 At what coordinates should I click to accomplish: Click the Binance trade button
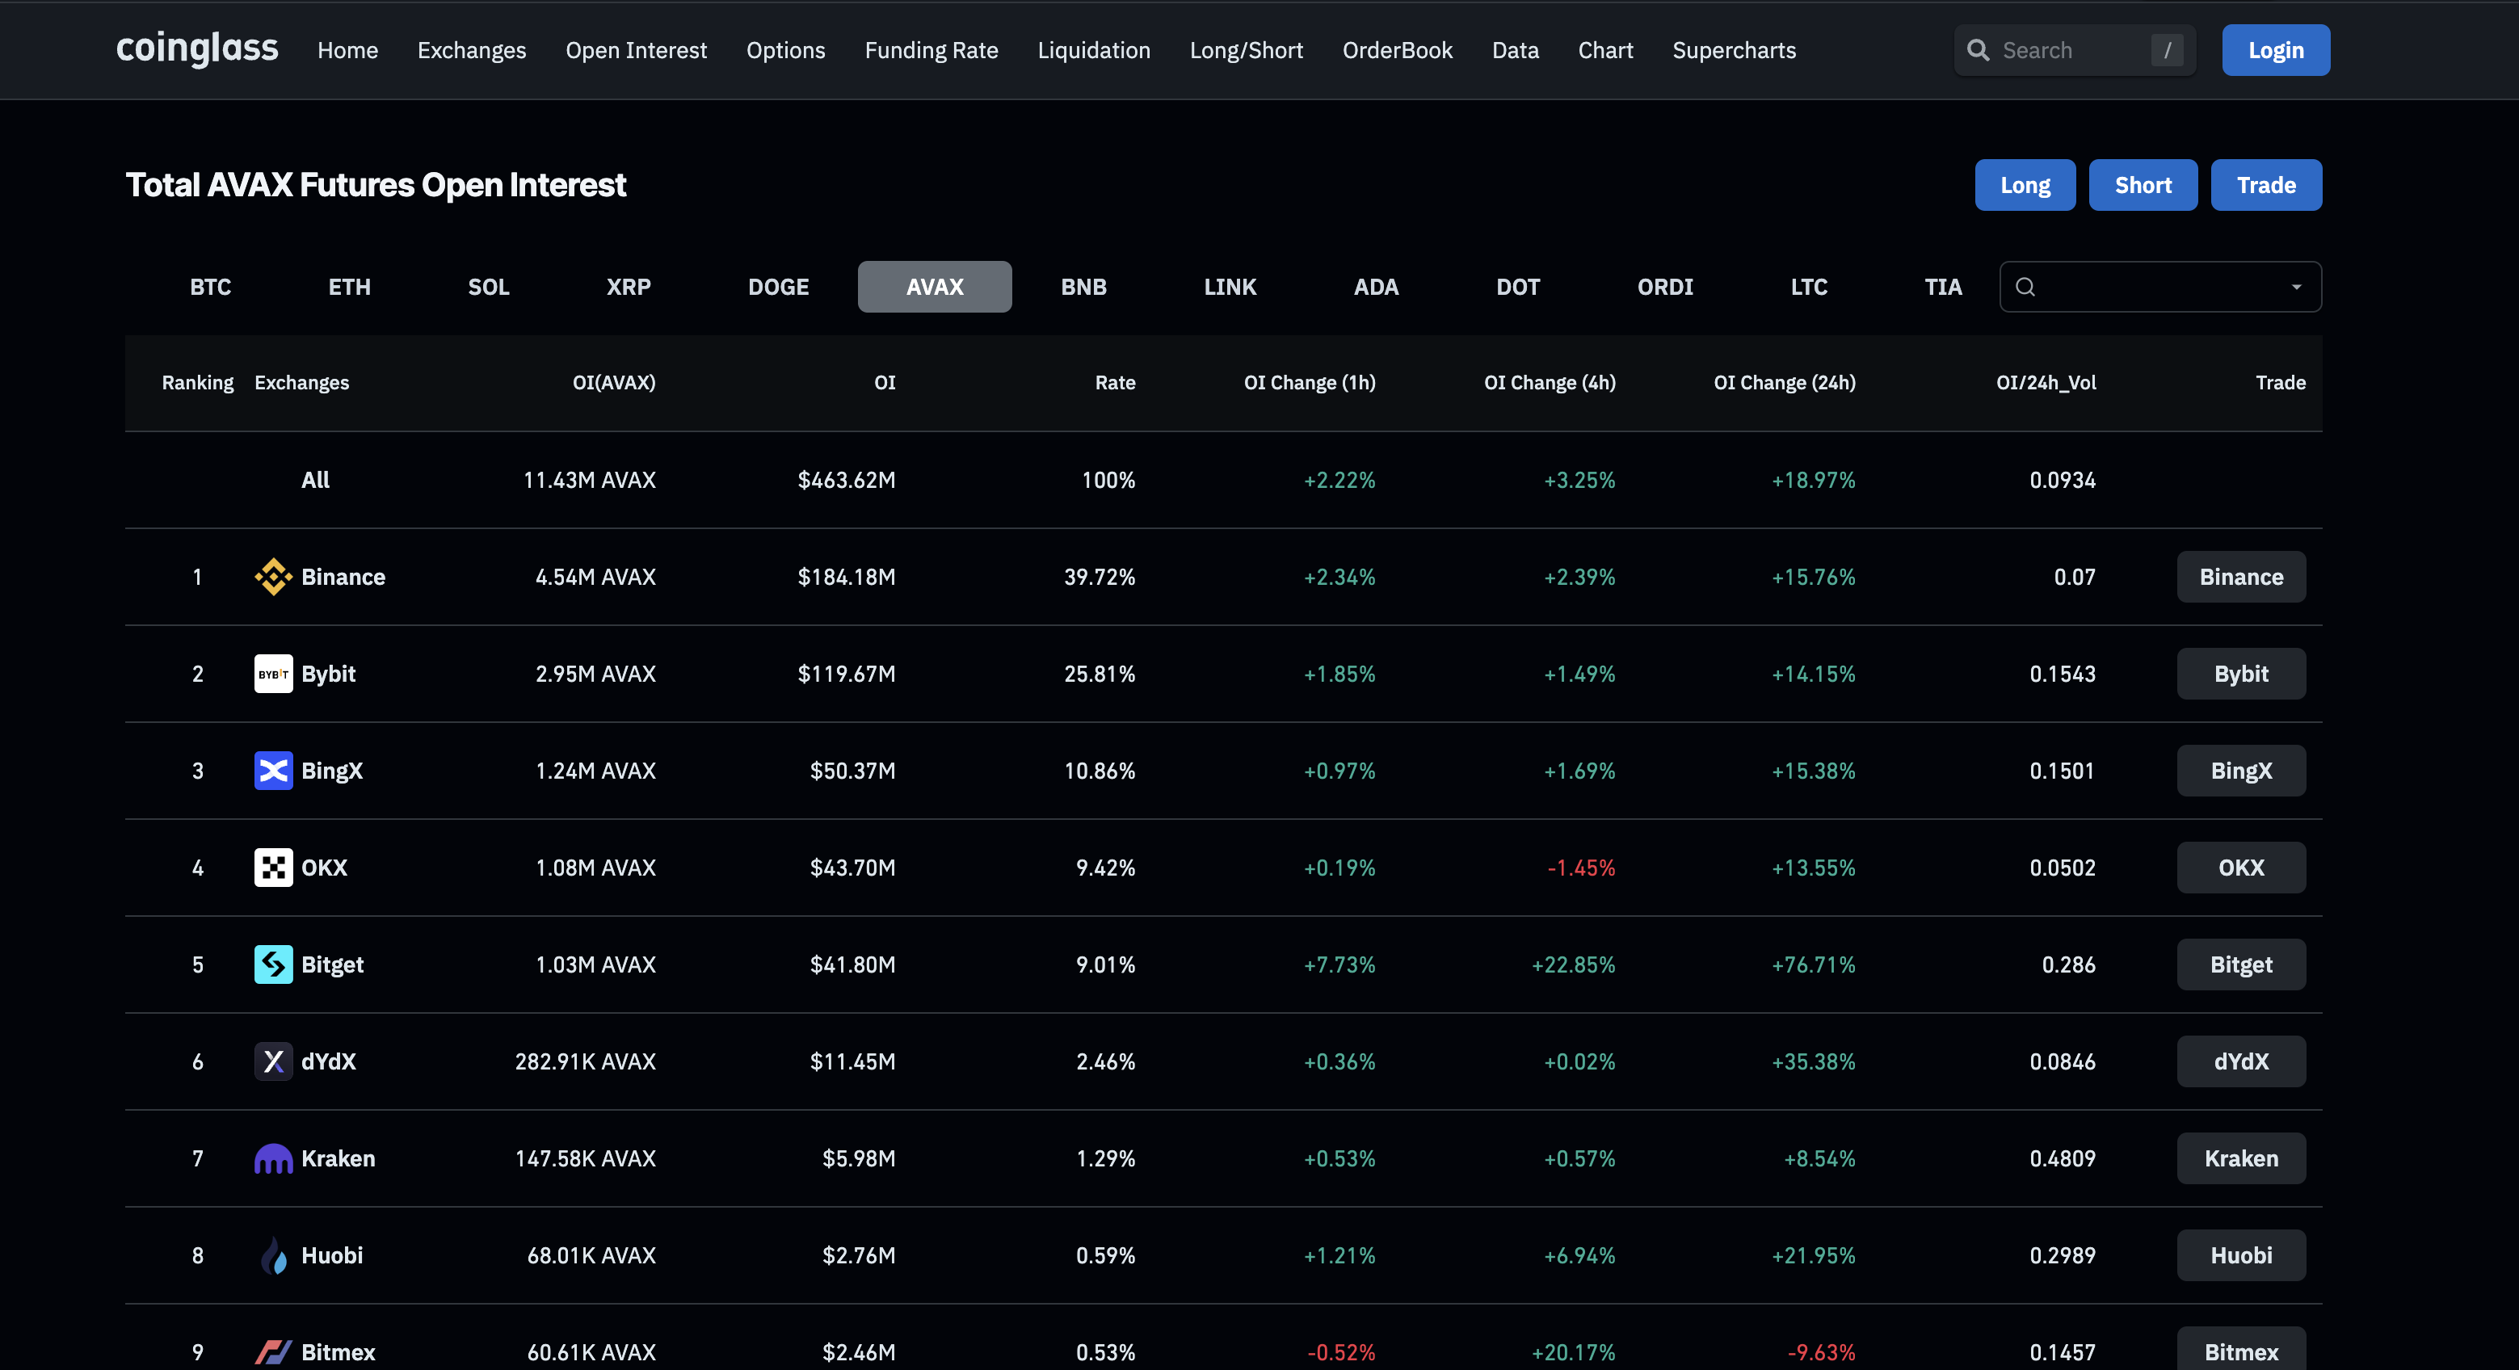[2240, 577]
